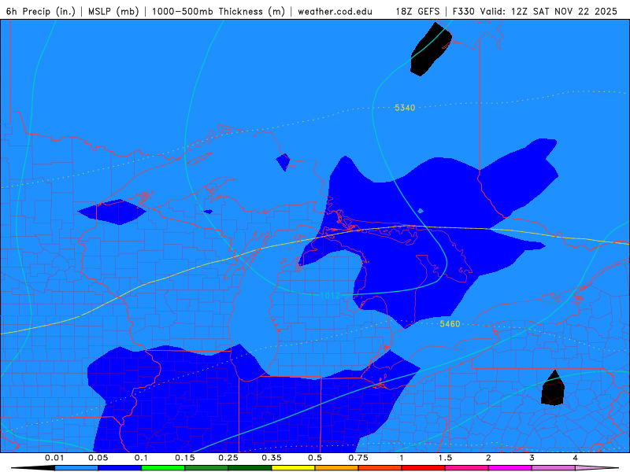
Task: Click the medium green 0.15 legend swatch
Action: [x=206, y=468]
